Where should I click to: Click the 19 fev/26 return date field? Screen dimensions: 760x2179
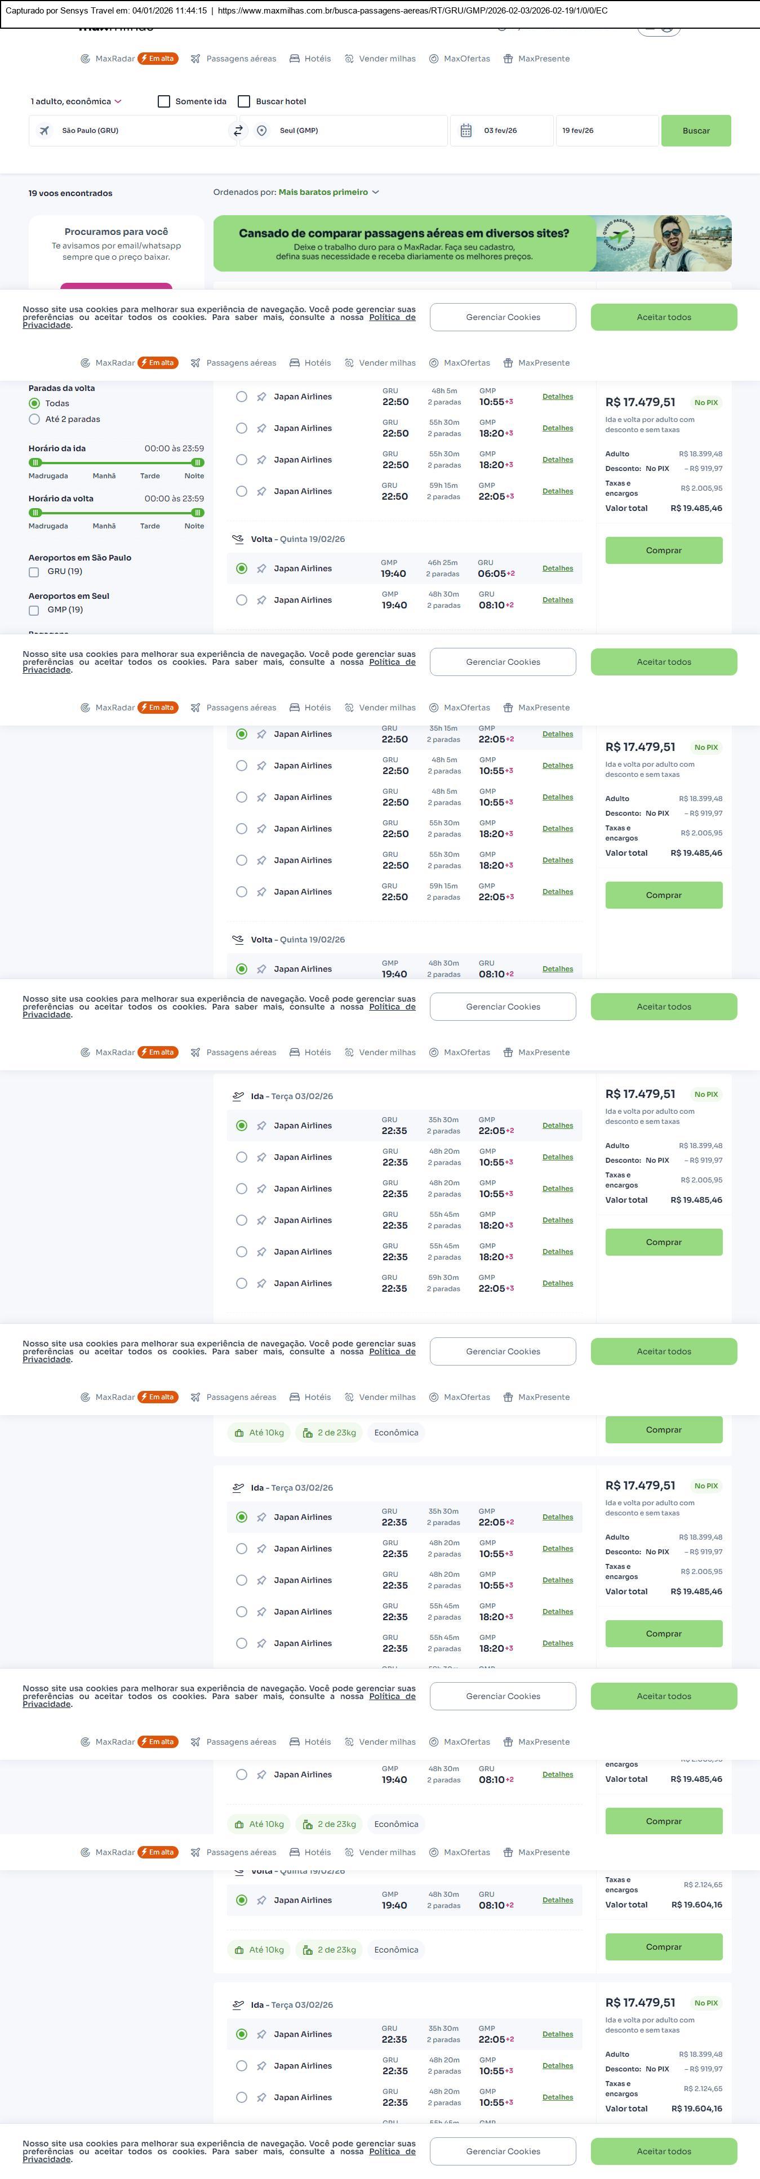[606, 131]
